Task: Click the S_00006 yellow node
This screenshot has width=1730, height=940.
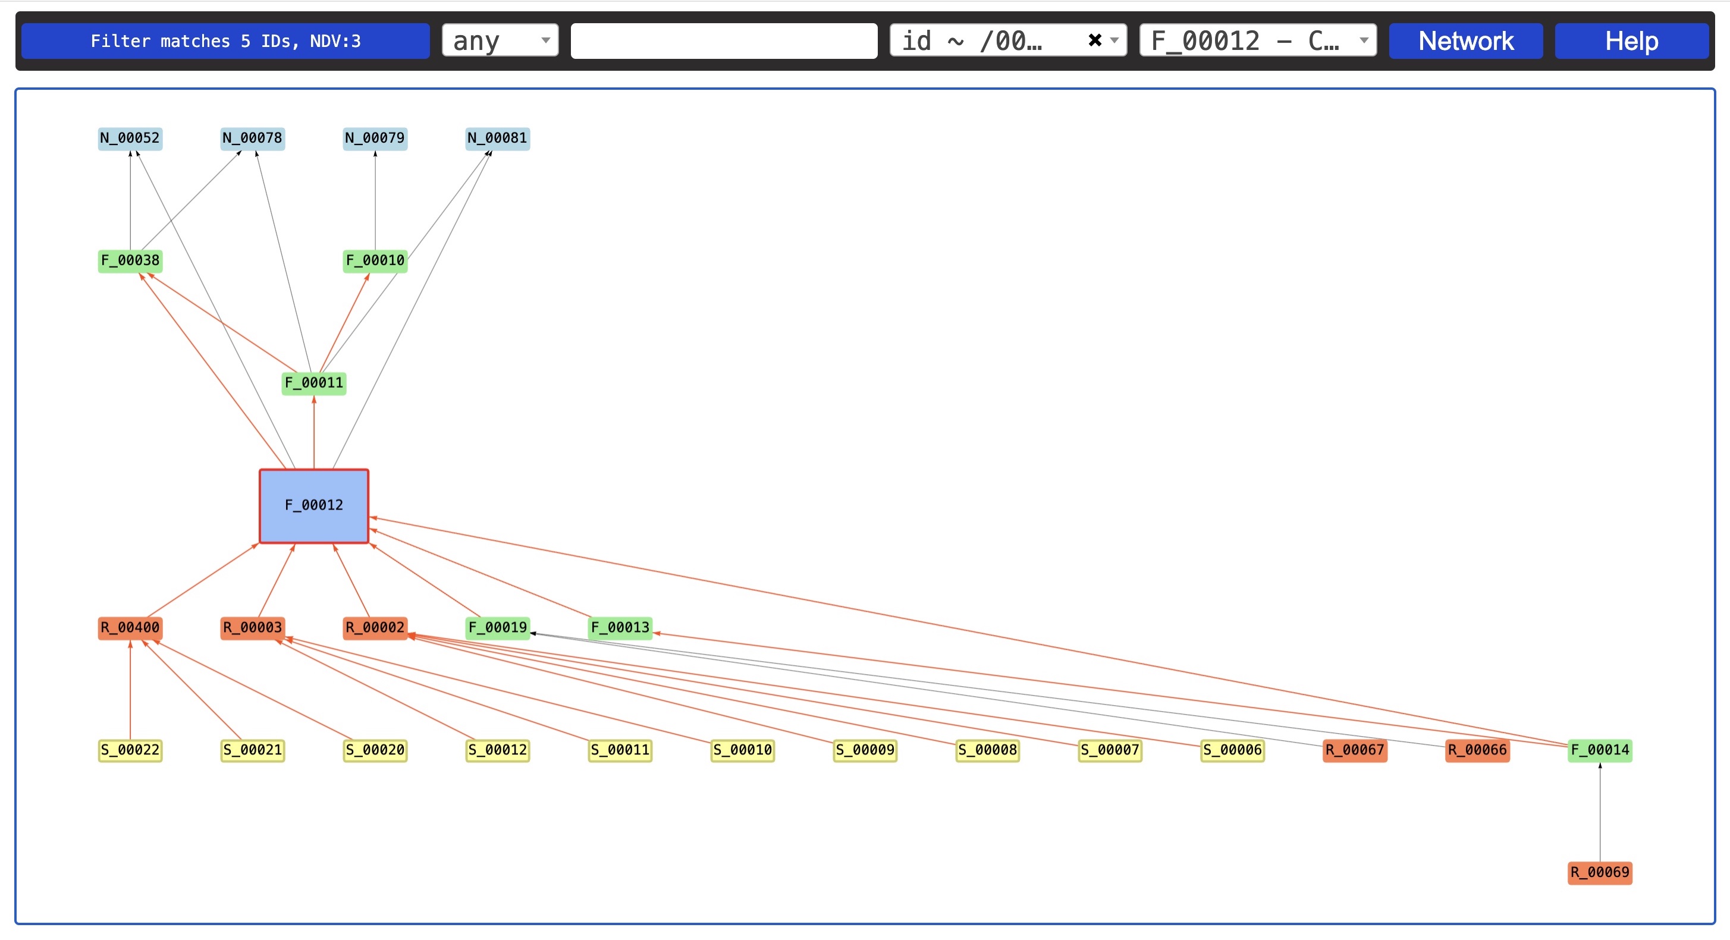Action: pos(1232,750)
